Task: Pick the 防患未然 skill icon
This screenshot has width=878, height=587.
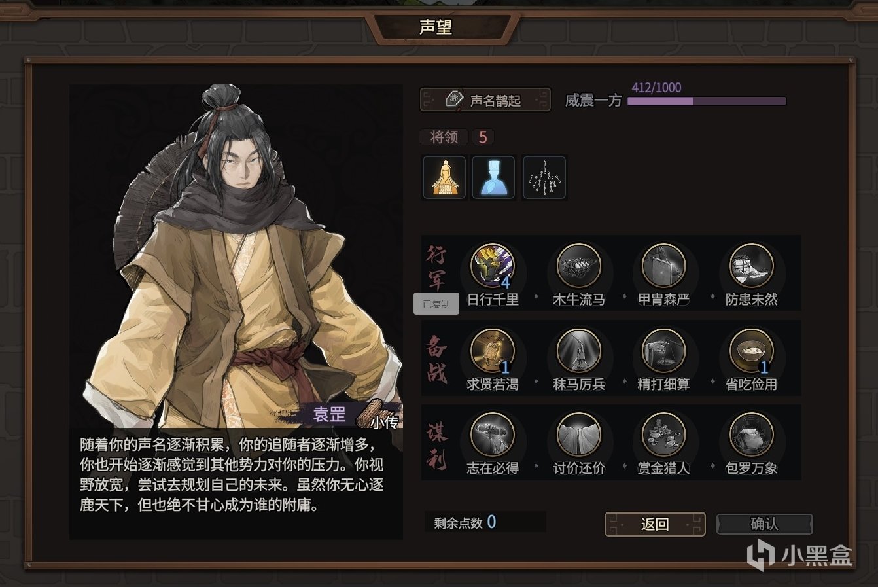Action: (x=752, y=266)
